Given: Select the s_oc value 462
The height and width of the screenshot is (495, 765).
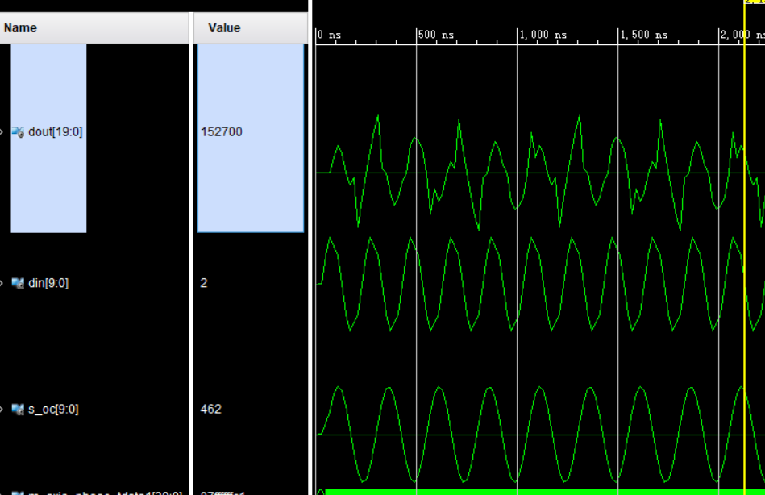Looking at the screenshot, I should click(210, 409).
